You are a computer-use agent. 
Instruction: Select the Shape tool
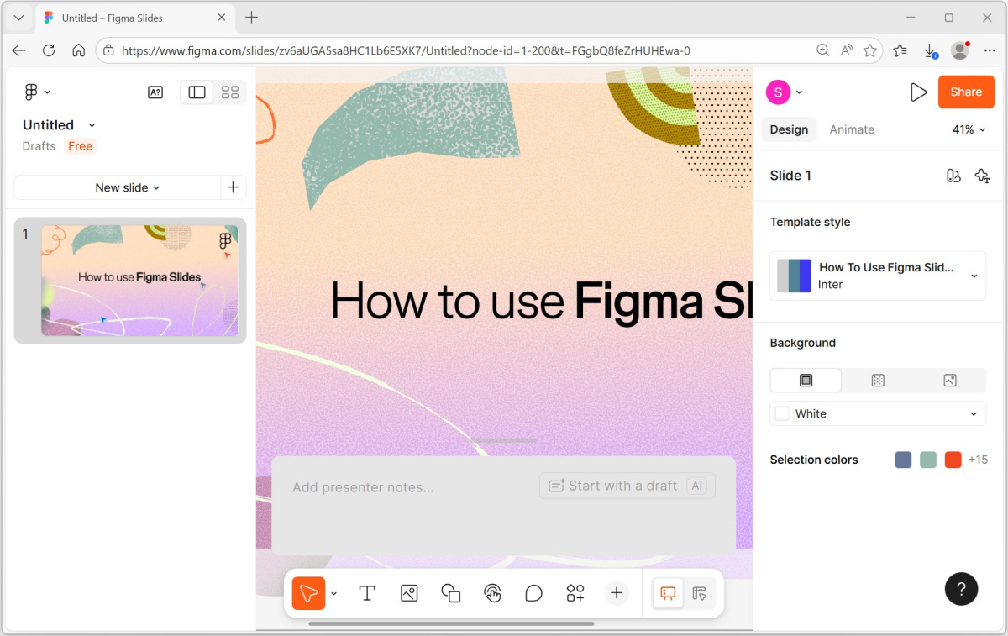451,593
